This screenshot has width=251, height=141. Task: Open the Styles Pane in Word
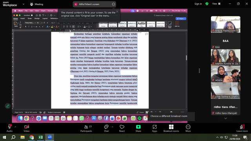tap(170, 25)
